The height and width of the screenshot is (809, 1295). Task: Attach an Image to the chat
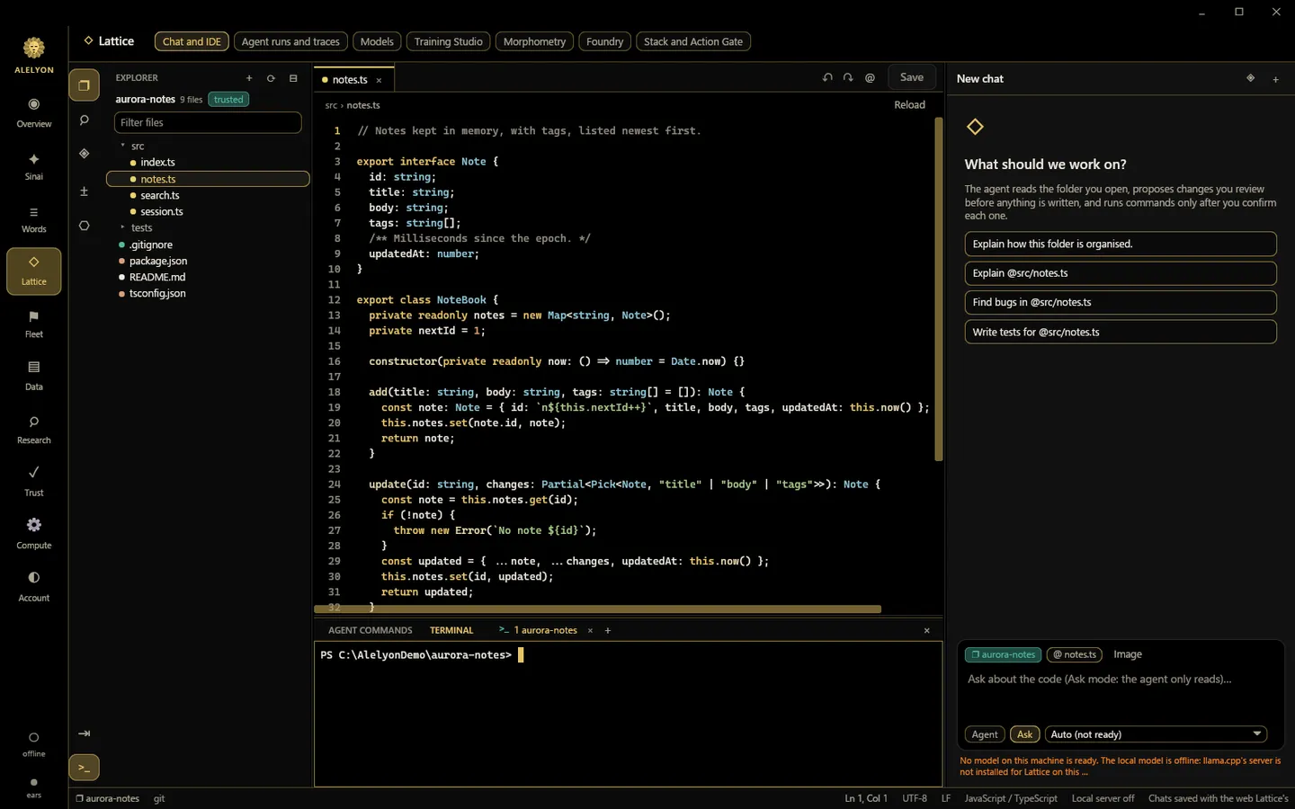coord(1128,654)
